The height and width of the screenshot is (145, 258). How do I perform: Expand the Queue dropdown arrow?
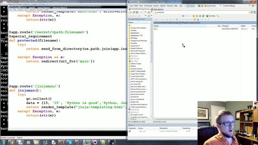coord(196,6)
